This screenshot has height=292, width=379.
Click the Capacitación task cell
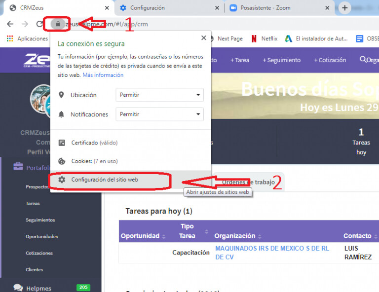(190, 253)
